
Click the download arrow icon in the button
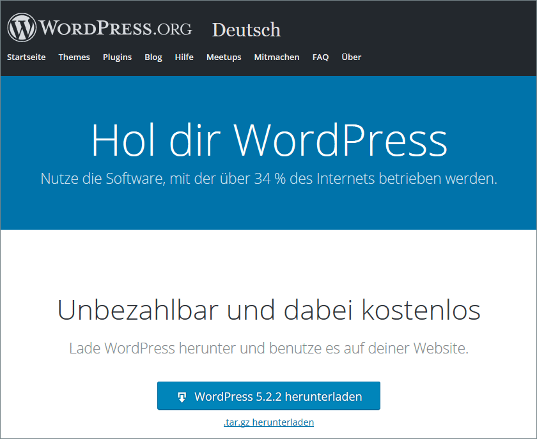coord(182,397)
